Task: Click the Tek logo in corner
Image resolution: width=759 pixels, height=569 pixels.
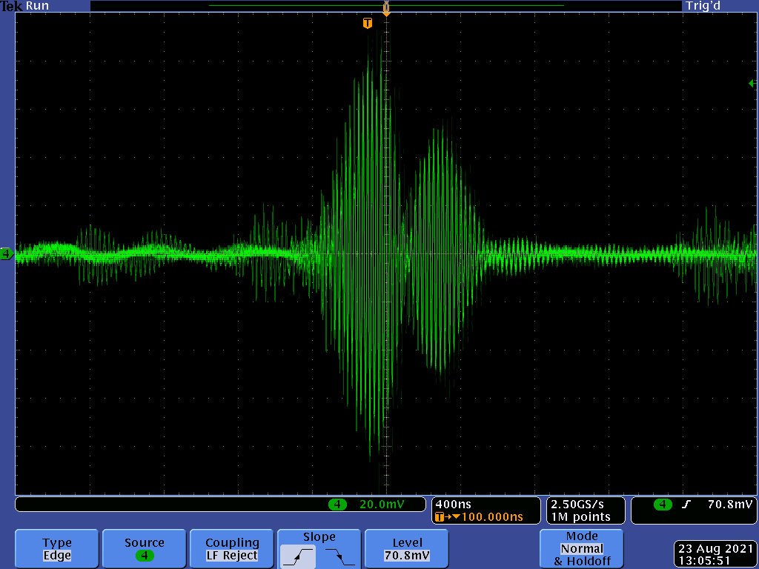Action: tap(12, 6)
